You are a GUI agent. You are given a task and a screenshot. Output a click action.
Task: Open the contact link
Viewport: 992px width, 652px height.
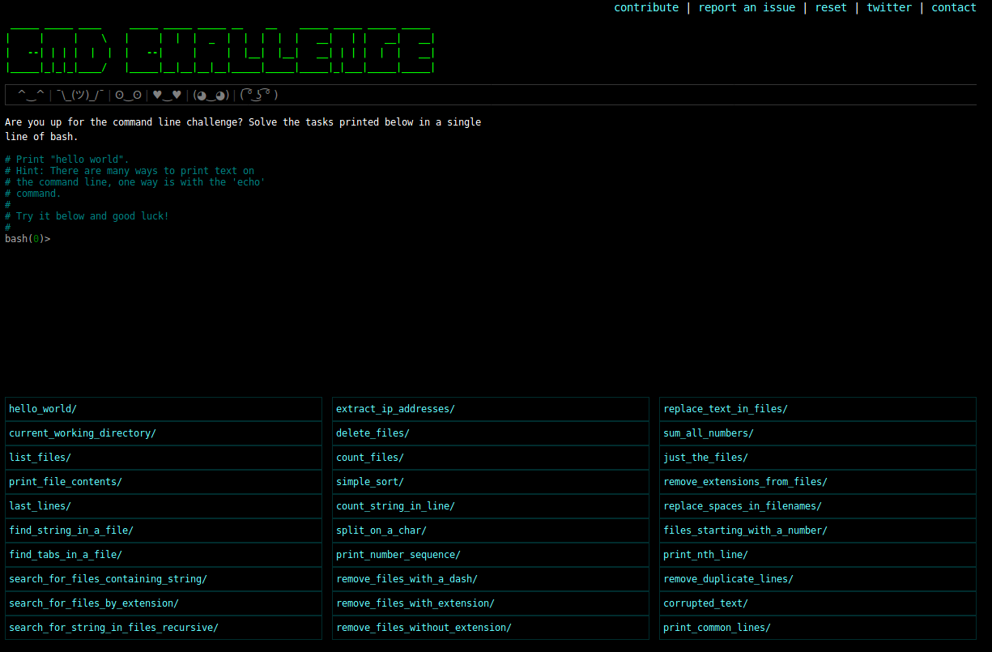[954, 7]
